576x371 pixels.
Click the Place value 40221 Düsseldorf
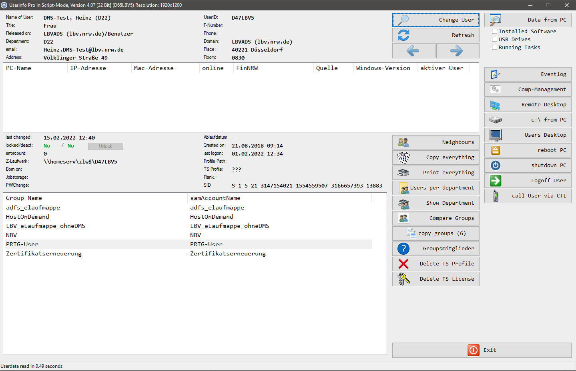click(257, 50)
